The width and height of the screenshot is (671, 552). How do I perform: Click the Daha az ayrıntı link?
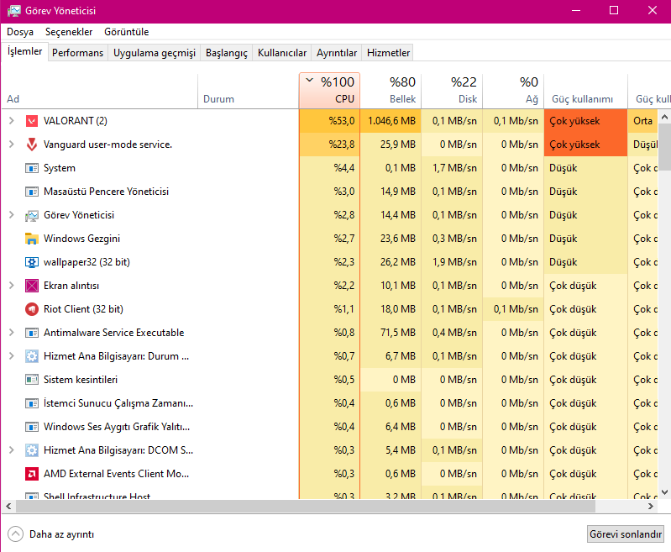pyautogui.click(x=61, y=534)
